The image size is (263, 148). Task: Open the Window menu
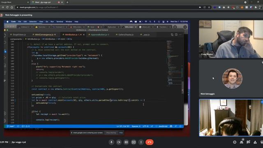point(69,22)
